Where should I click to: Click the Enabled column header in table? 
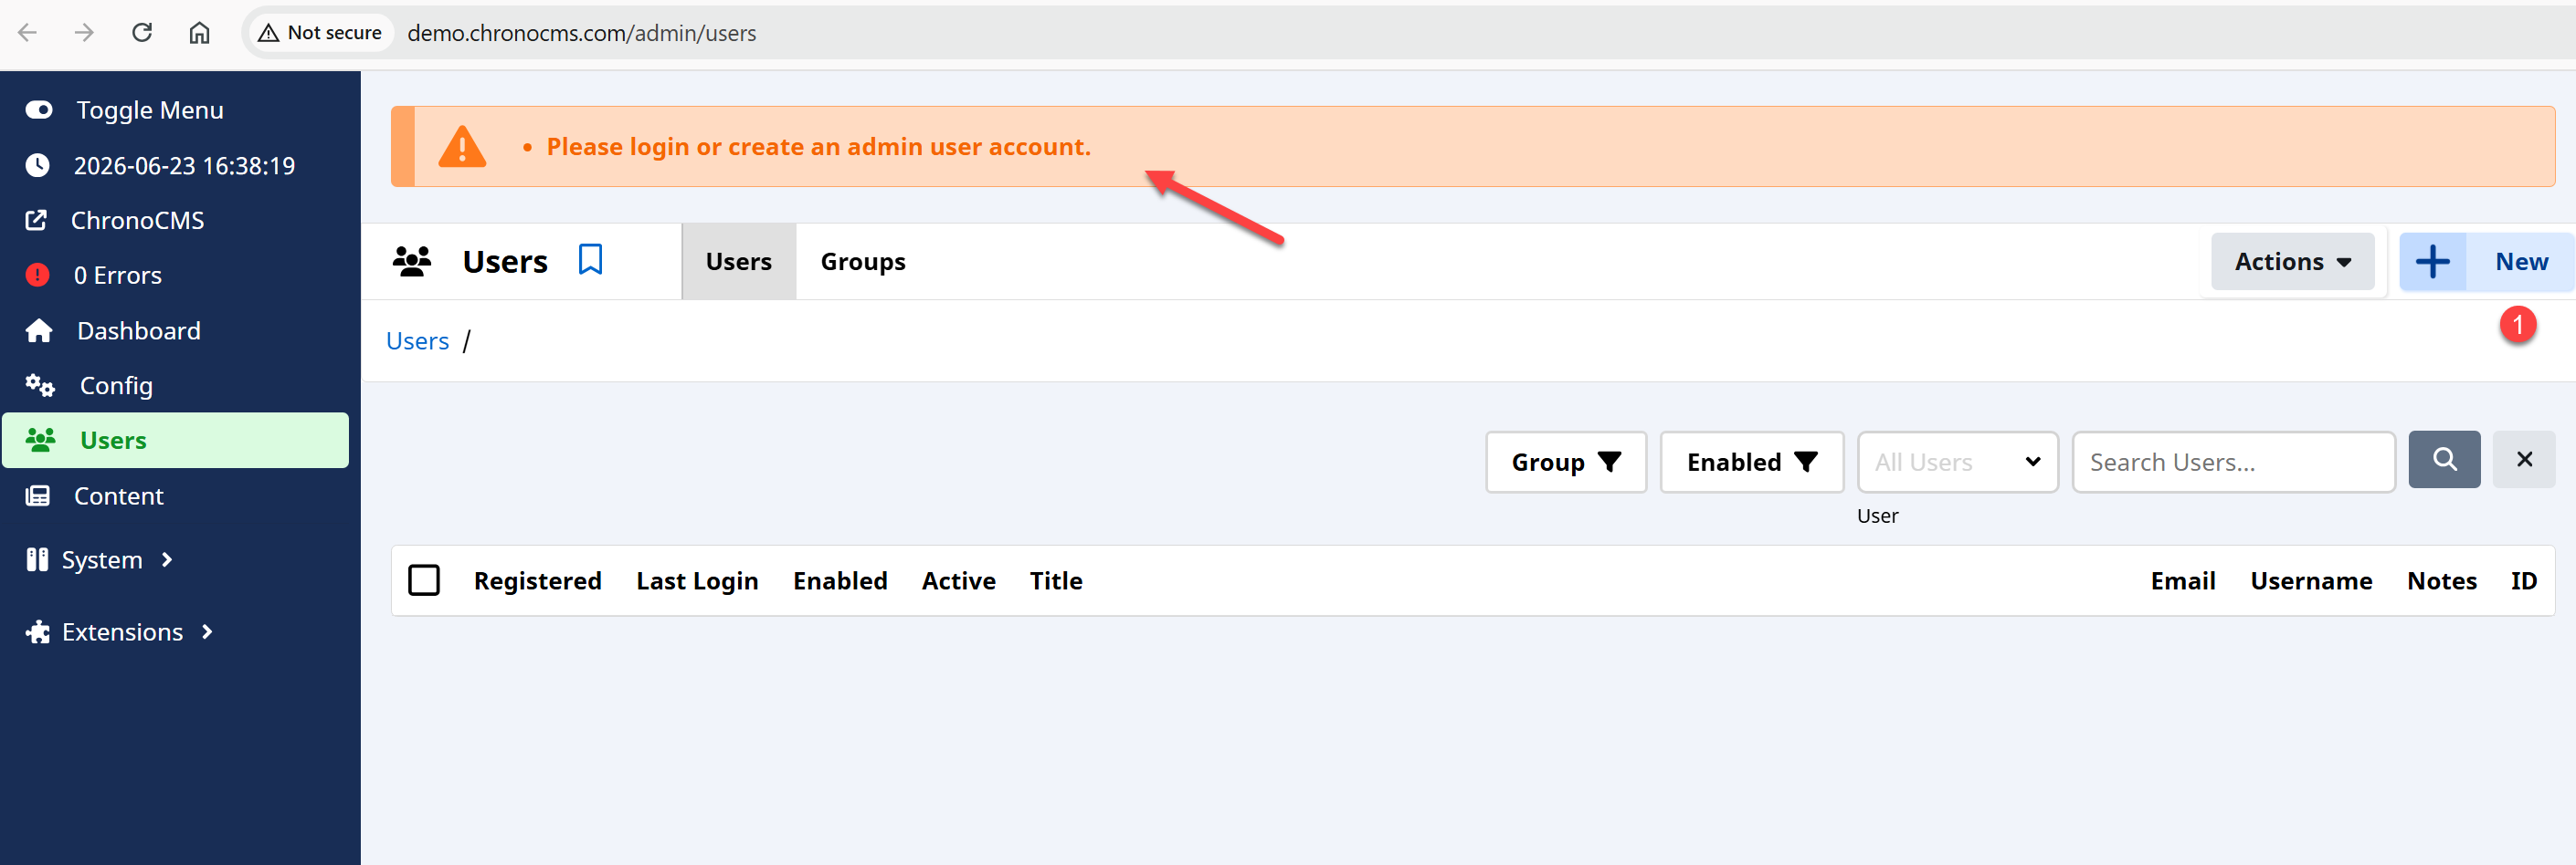tap(840, 580)
